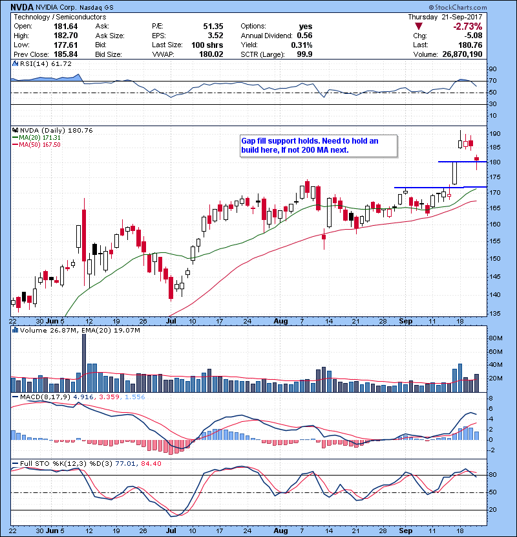Screen dimensions: 517x537
Task: Click the RSI(14) 61.72 indicator label
Action: click(45, 63)
